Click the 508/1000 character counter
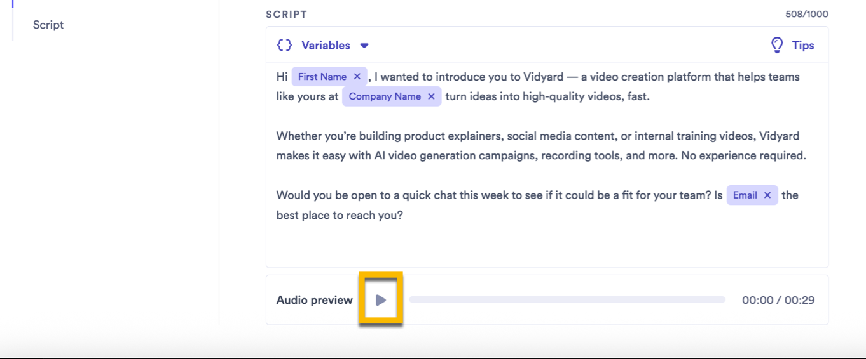Image resolution: width=866 pixels, height=359 pixels. 806,14
